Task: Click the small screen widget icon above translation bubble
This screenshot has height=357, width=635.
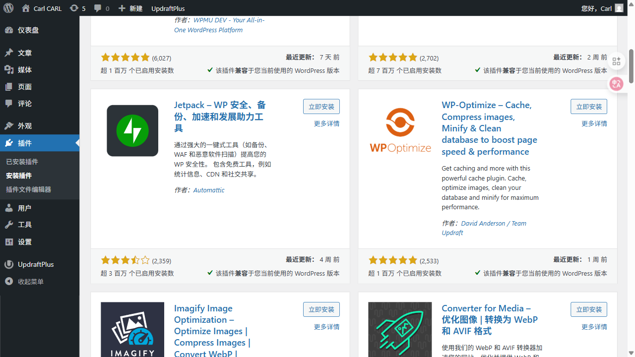Action: [x=616, y=61]
